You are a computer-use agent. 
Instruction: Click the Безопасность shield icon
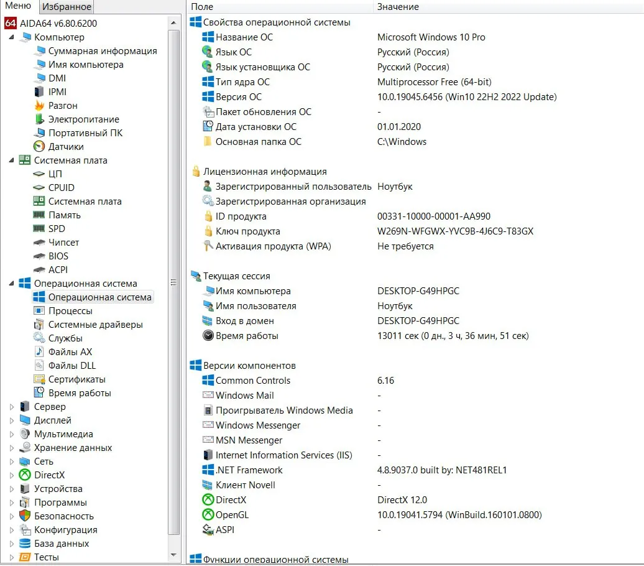[25, 516]
